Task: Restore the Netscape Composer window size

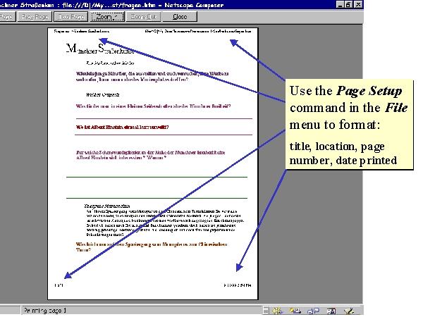Action: pyautogui.click(x=350, y=5)
